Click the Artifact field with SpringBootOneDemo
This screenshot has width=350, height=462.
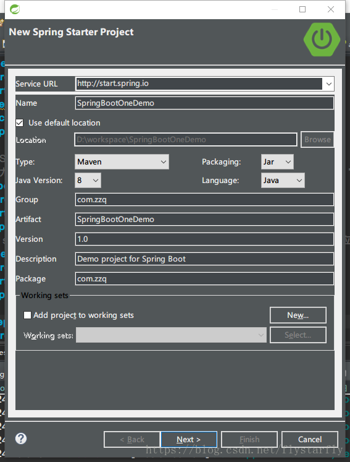pyautogui.click(x=204, y=219)
